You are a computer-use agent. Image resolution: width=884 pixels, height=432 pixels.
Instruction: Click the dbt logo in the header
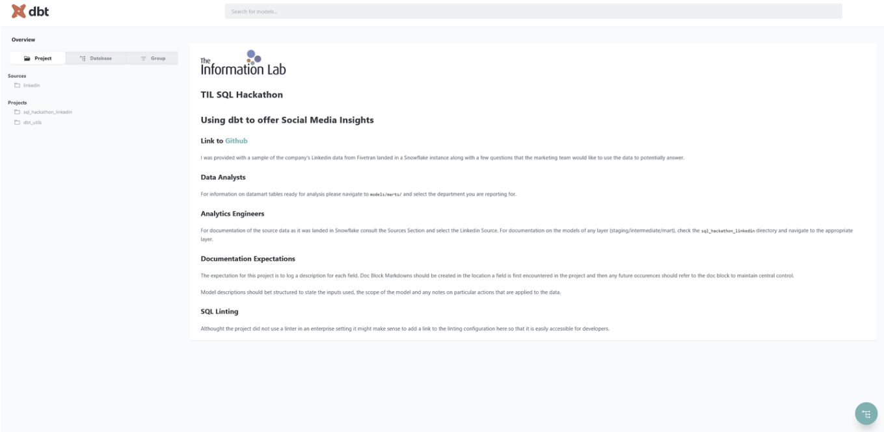pyautogui.click(x=30, y=11)
